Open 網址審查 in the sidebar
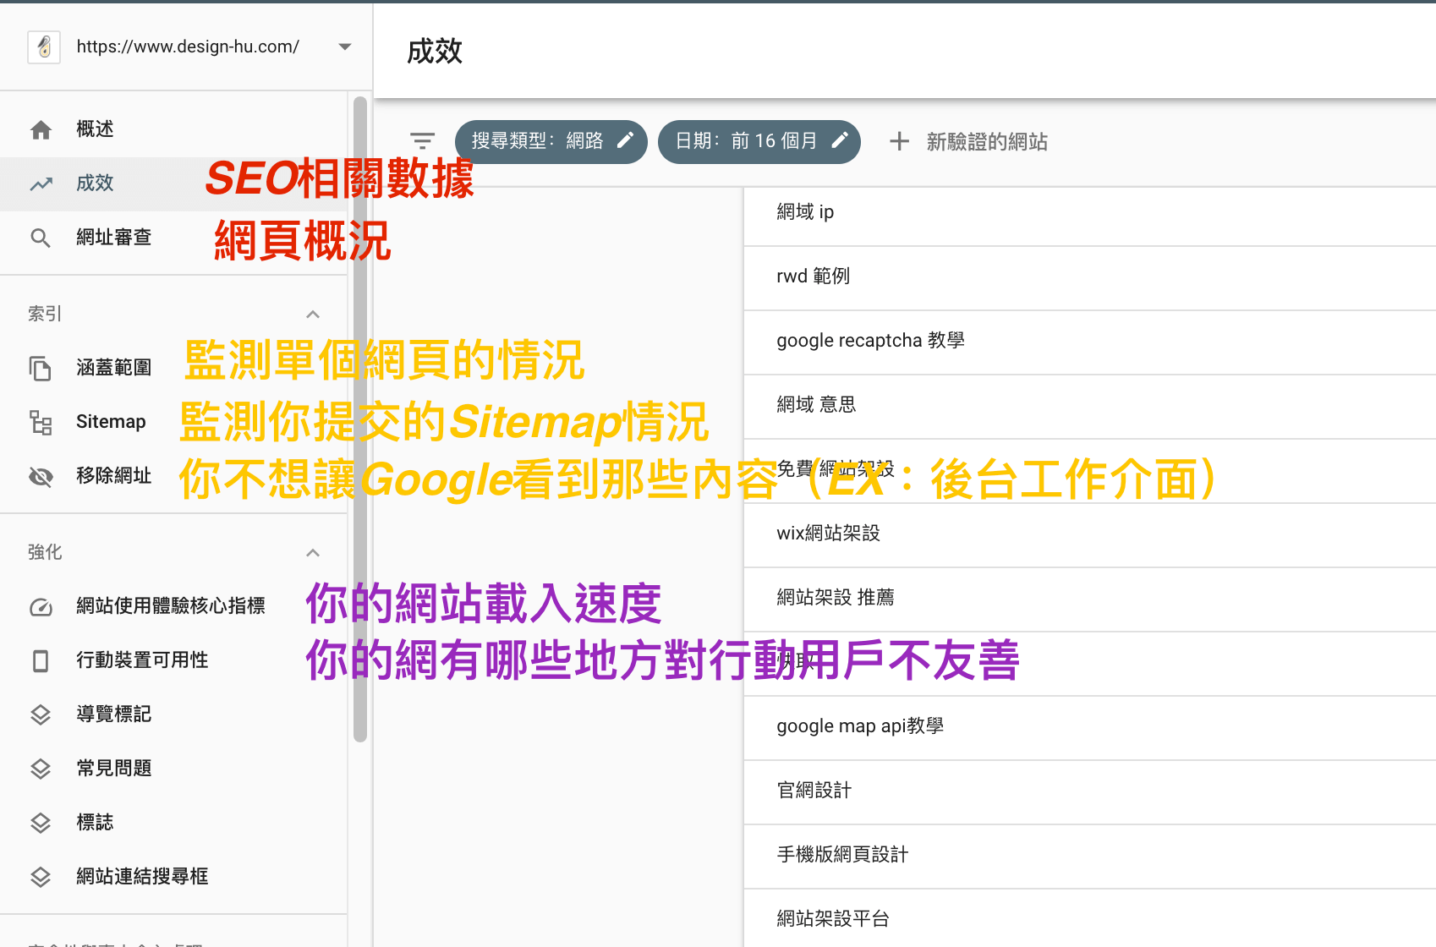Viewport: 1436px width, 947px height. coord(173,238)
